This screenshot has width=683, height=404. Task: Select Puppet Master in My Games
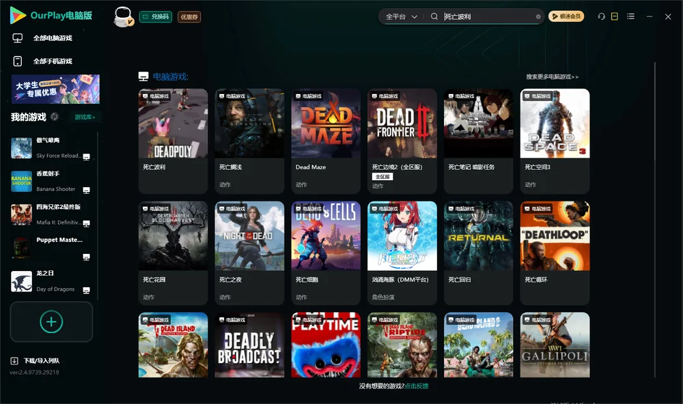tap(51, 248)
